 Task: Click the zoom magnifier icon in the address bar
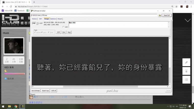[172, 6]
